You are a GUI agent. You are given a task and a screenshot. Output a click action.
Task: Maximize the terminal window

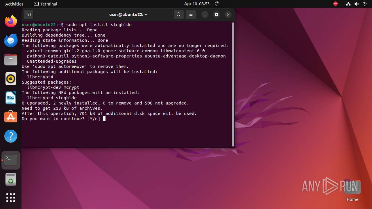(x=217, y=15)
